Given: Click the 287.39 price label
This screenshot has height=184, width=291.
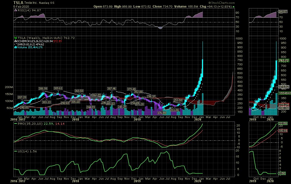Looking at the screenshot, I should pos(22,97).
